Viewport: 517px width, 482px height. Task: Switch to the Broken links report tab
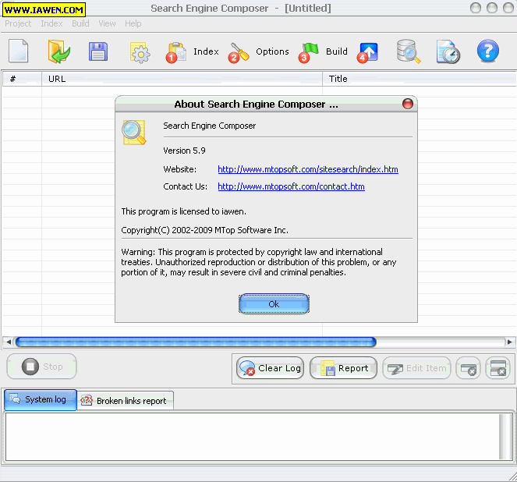point(125,401)
